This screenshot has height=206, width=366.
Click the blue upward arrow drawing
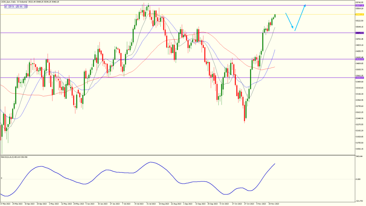click(300, 18)
